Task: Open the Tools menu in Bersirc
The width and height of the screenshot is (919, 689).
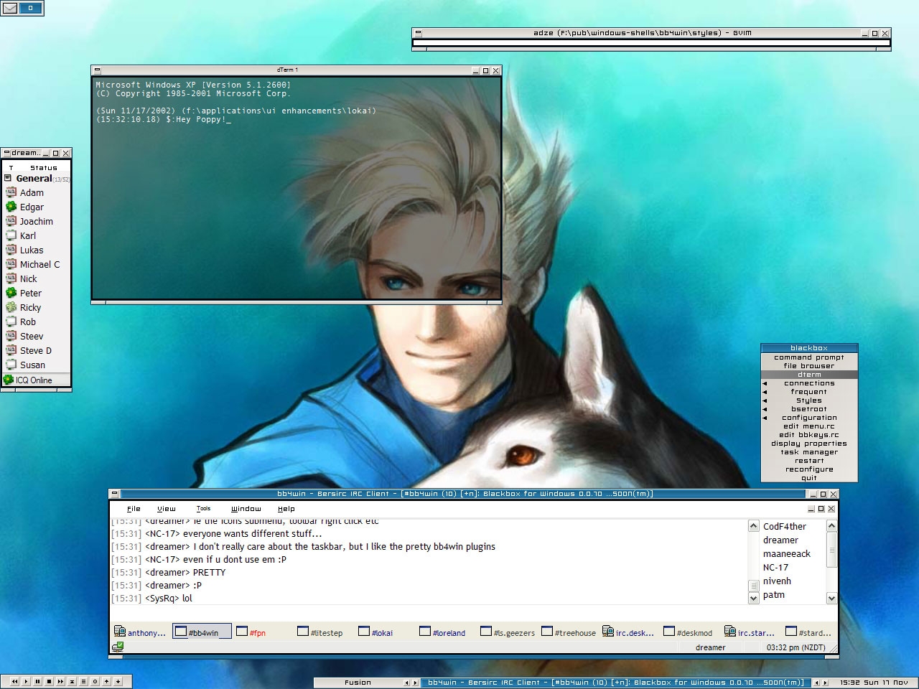Action: [x=204, y=509]
